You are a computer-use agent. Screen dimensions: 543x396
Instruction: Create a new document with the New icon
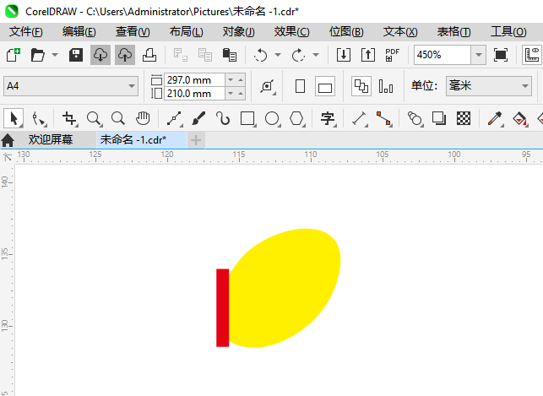(14, 55)
